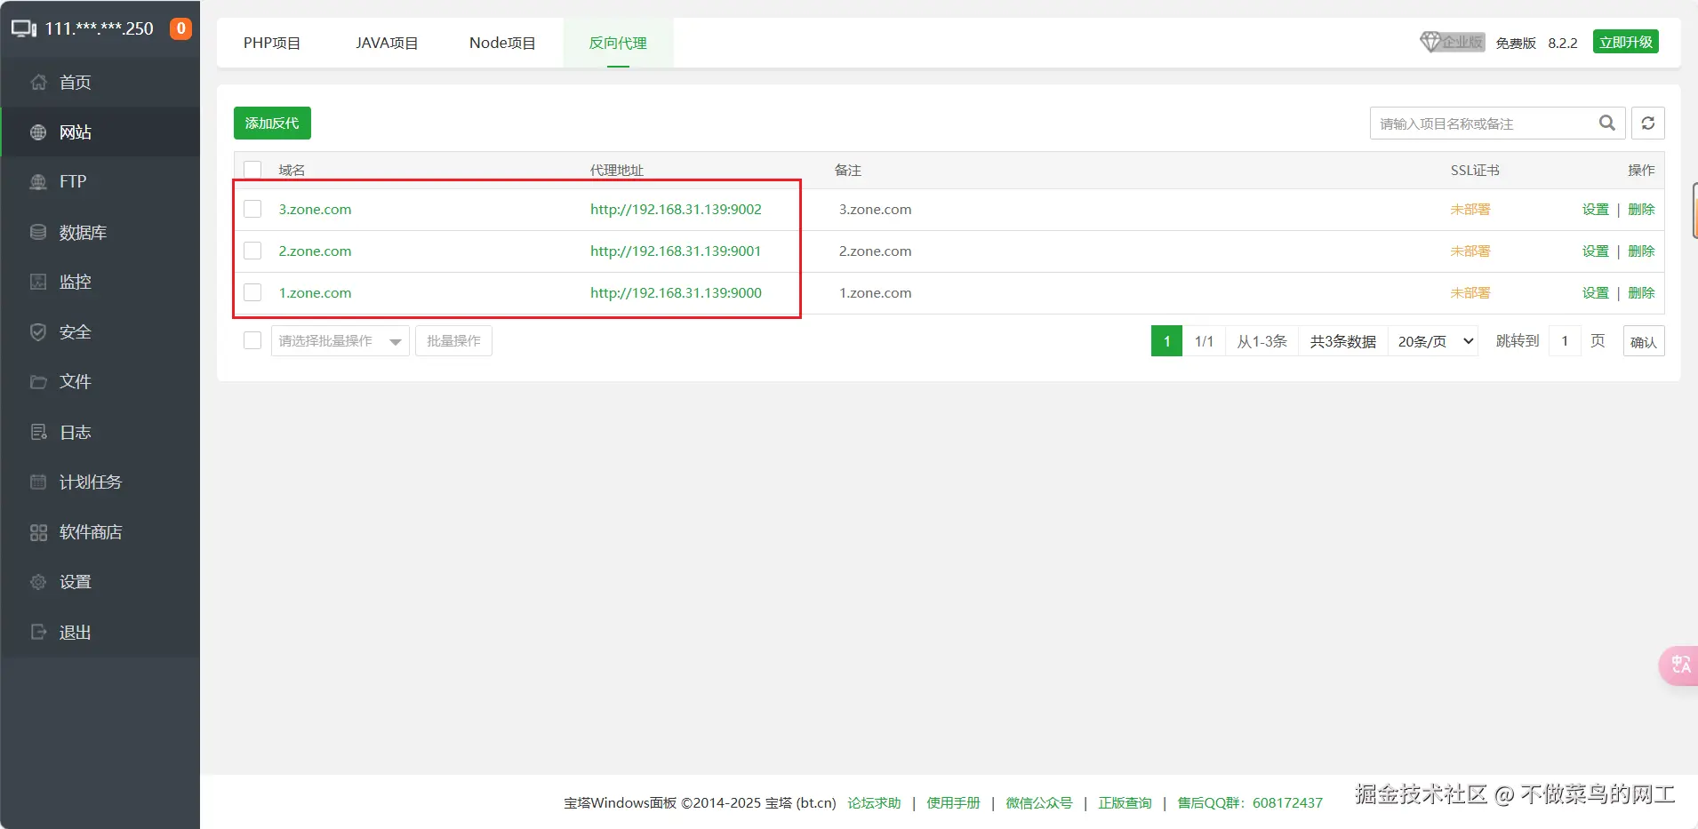Screen dimensions: 1698x829
Task: Open proxy address http://192.168.31.139:9002
Action: coord(676,210)
